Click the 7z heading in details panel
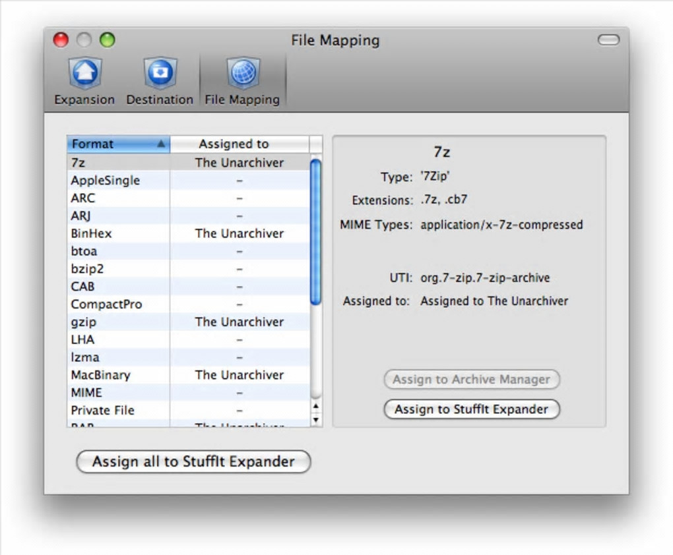Screen dimensions: 673x555 pos(441,152)
